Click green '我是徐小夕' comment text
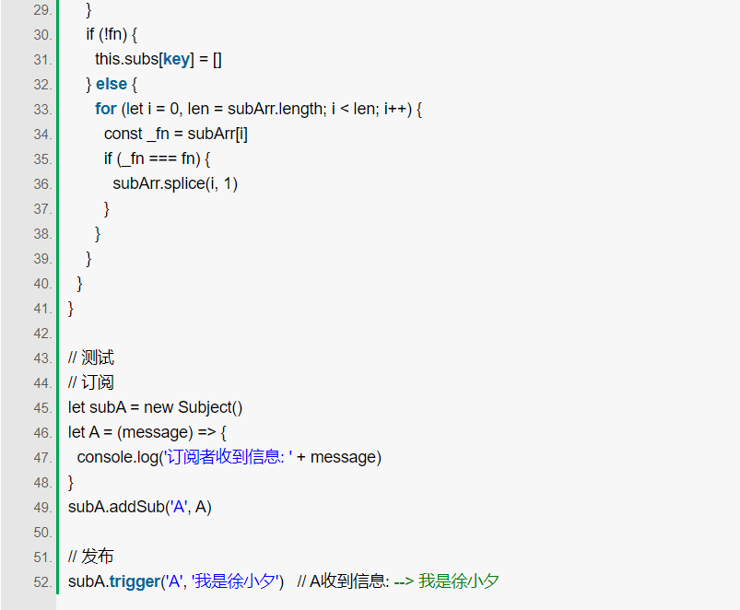The width and height of the screenshot is (740, 610). pyautogui.click(x=459, y=581)
